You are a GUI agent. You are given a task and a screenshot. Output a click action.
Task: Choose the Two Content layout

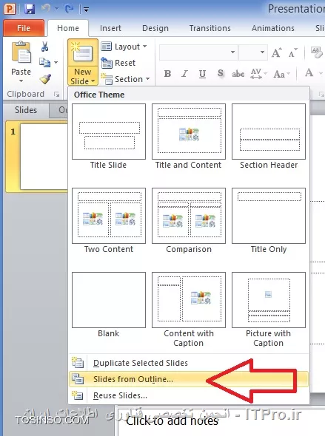point(109,221)
